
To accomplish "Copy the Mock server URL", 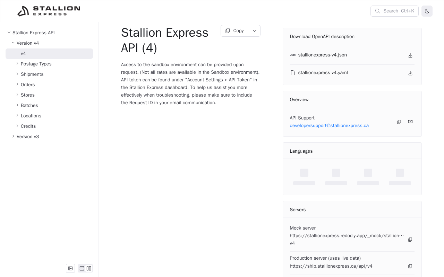I will [410, 240].
